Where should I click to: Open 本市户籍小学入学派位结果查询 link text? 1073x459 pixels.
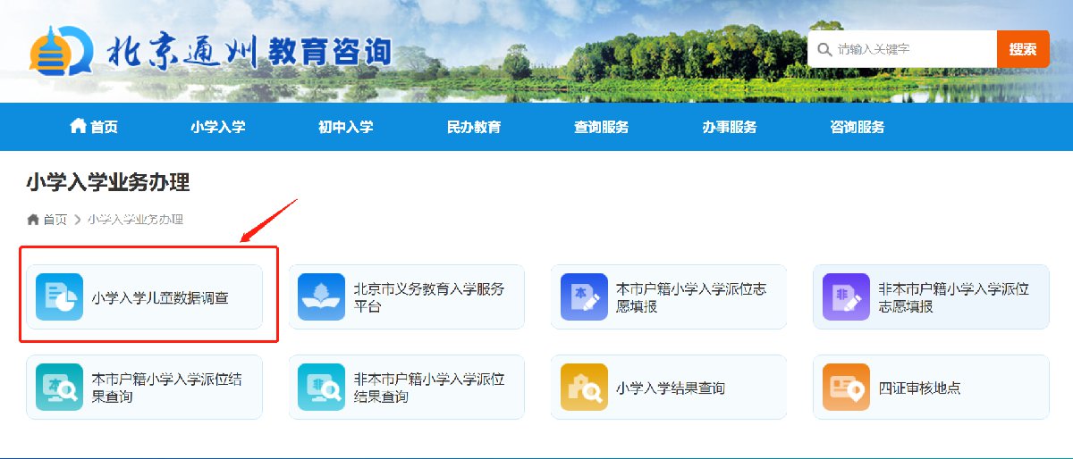coord(166,388)
